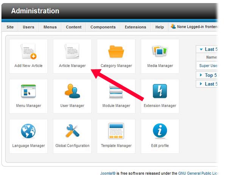Open the Extensions menu
The width and height of the screenshot is (227, 175).
pos(135,27)
